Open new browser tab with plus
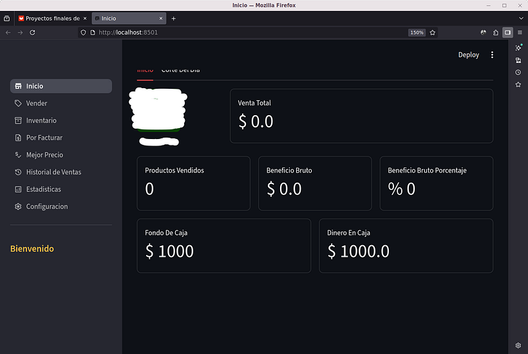The width and height of the screenshot is (528, 354). (173, 19)
